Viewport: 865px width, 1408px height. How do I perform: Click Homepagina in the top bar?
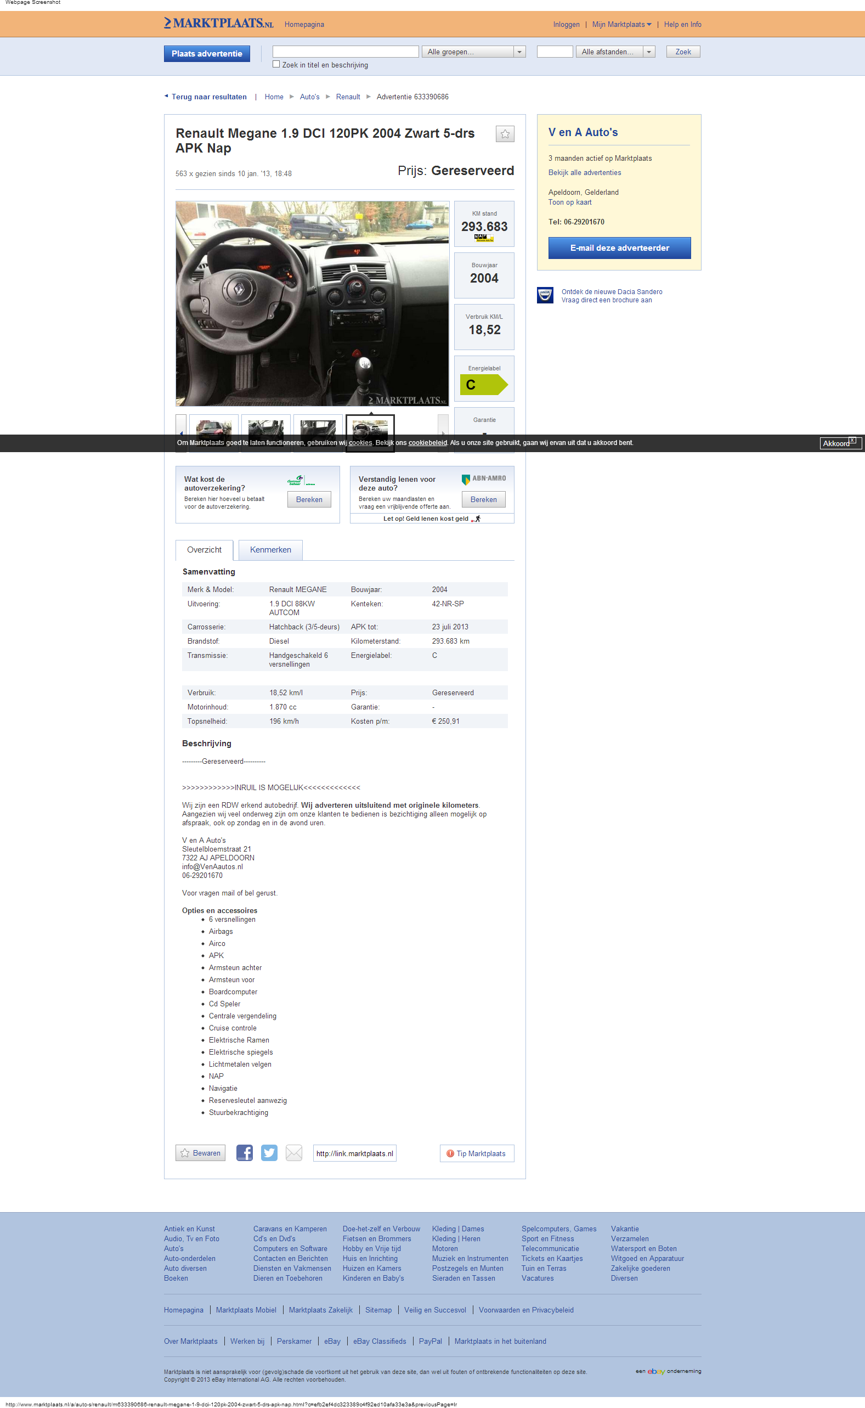point(304,24)
